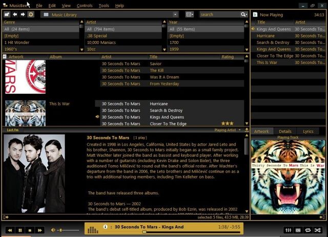Click the left sidebar arrow icon in the status bar

click(6, 217)
